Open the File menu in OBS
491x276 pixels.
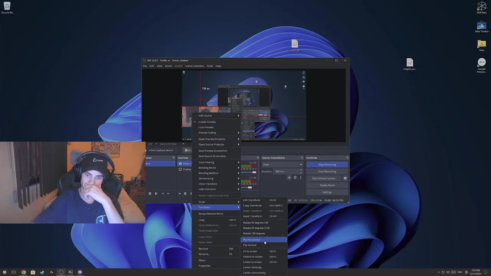pos(145,66)
